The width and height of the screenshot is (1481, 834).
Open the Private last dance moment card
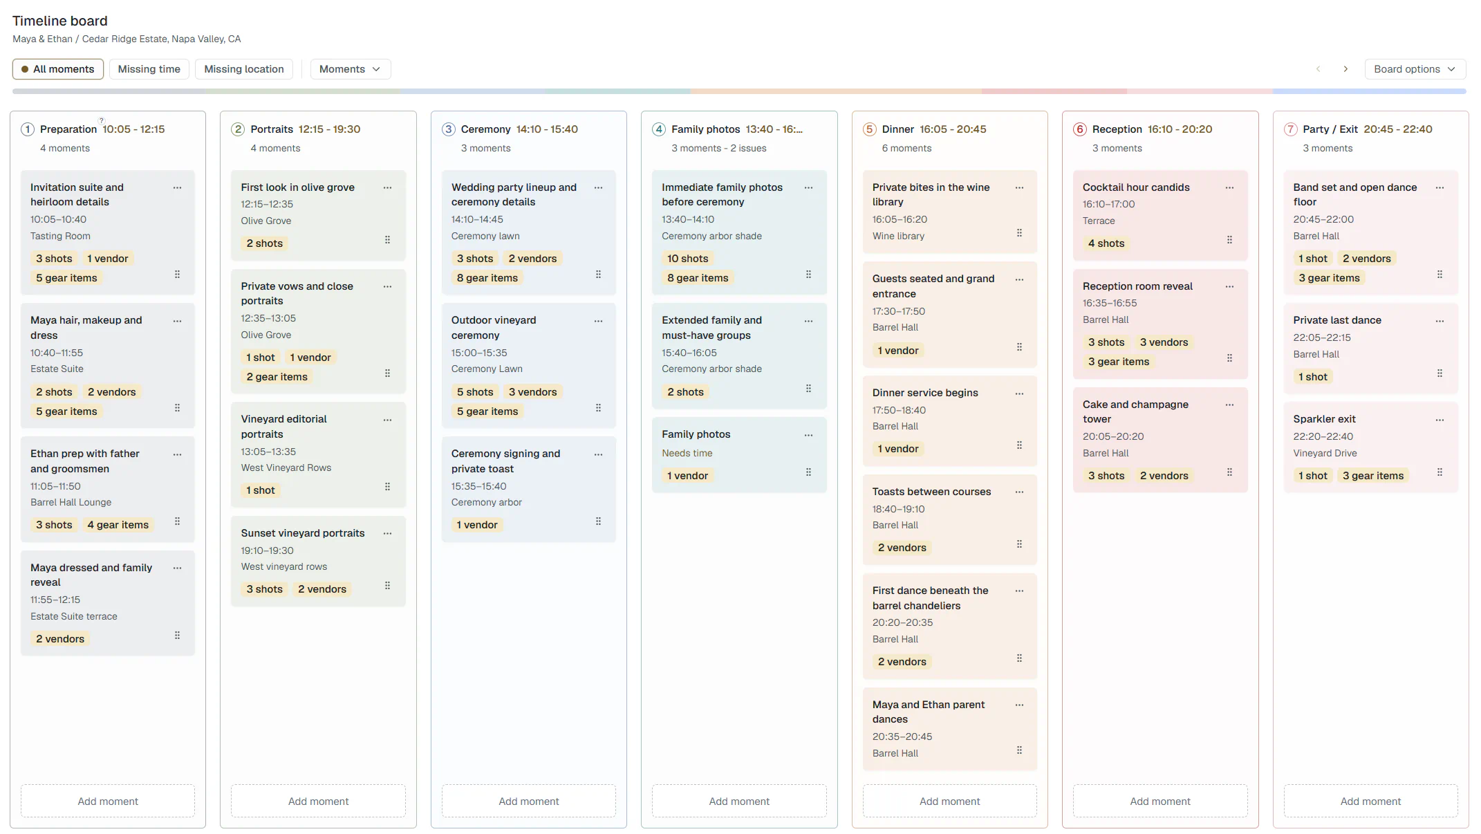tap(1371, 348)
